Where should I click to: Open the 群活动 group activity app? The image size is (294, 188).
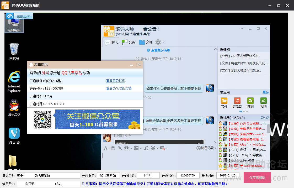coord(237,103)
